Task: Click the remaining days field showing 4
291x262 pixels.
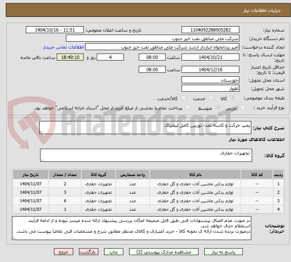Action: (110, 57)
